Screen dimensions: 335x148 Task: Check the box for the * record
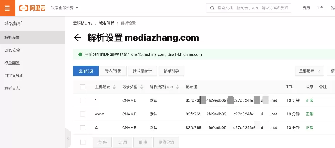[83, 100]
